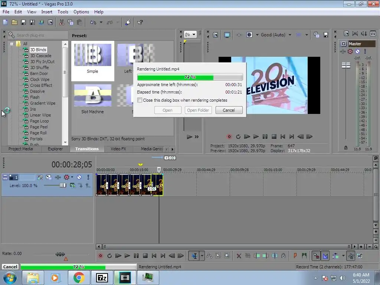Click the Track Motion icon on video track 1
Screen dimensions: 380x285
coord(49,177)
